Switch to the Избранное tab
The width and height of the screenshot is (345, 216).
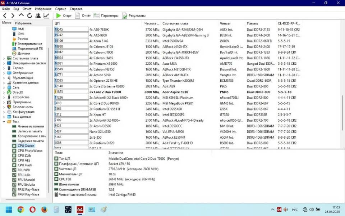(23, 23)
